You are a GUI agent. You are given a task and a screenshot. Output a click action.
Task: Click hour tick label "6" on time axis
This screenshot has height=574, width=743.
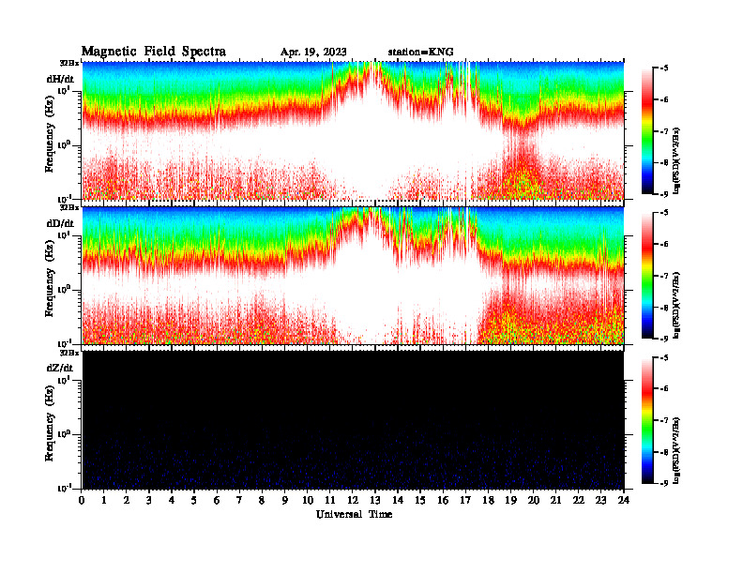[217, 501]
